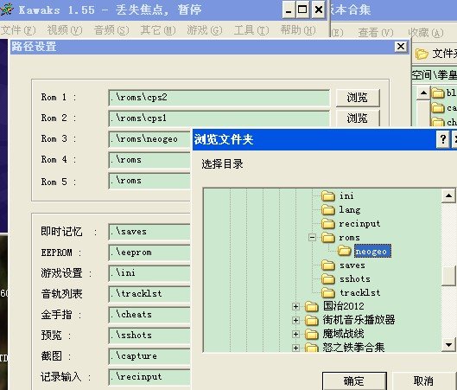Screen dimensions: 457x390
Task: Open the 其它(M) menu
Action: (x=158, y=30)
